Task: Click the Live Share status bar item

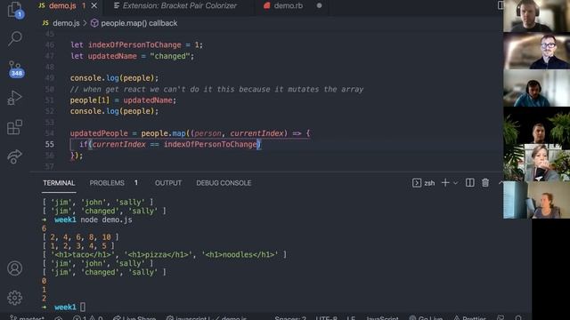Action: pyautogui.click(x=134, y=318)
